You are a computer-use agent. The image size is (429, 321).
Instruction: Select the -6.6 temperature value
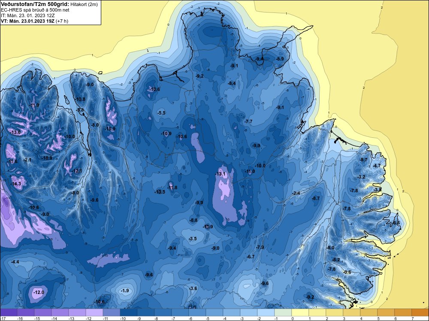tap(396, 223)
